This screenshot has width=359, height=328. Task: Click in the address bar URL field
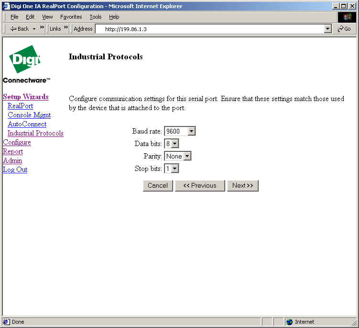pyautogui.click(x=210, y=29)
